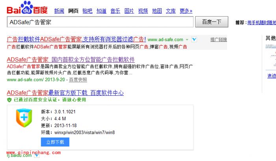Open the 百度快照 cached snapshot link
This screenshot has width=276, height=161.
(78, 80)
